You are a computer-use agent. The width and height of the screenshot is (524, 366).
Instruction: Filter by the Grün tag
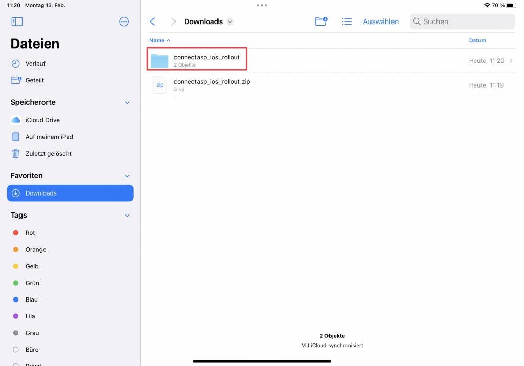pos(32,283)
